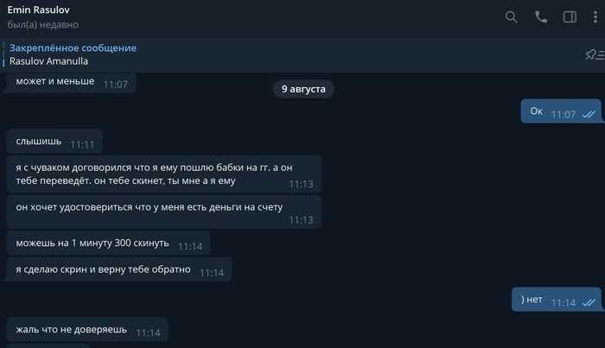Select the message 'жаль что не доверяешь'
The height and width of the screenshot is (348, 605).
[87, 330]
